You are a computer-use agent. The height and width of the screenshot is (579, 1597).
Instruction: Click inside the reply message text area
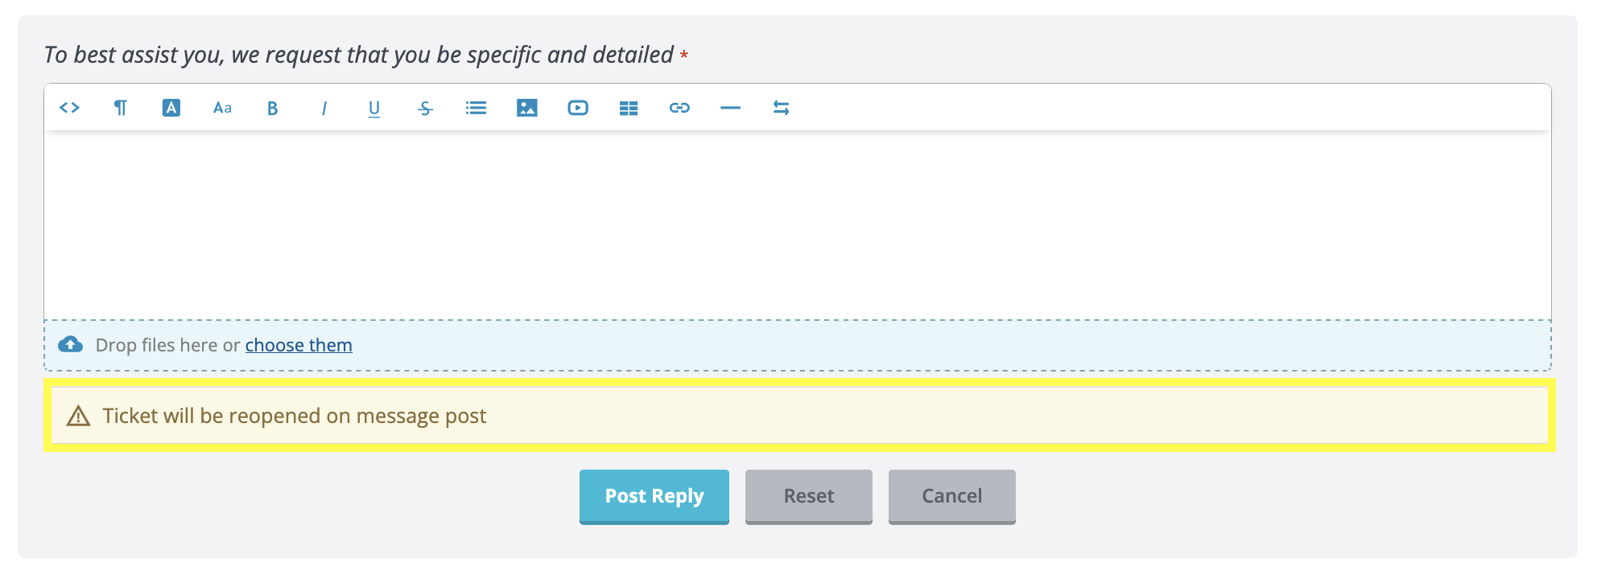point(797,225)
